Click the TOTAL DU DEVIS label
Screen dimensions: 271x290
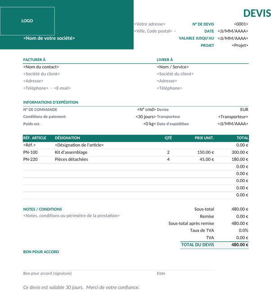[x=198, y=245]
